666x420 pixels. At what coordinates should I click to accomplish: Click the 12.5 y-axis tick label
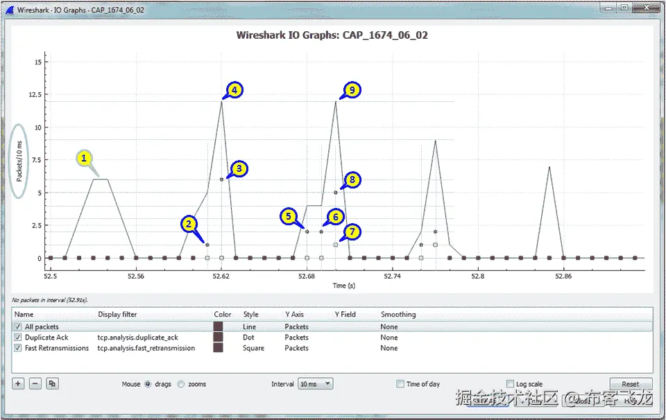coord(35,95)
